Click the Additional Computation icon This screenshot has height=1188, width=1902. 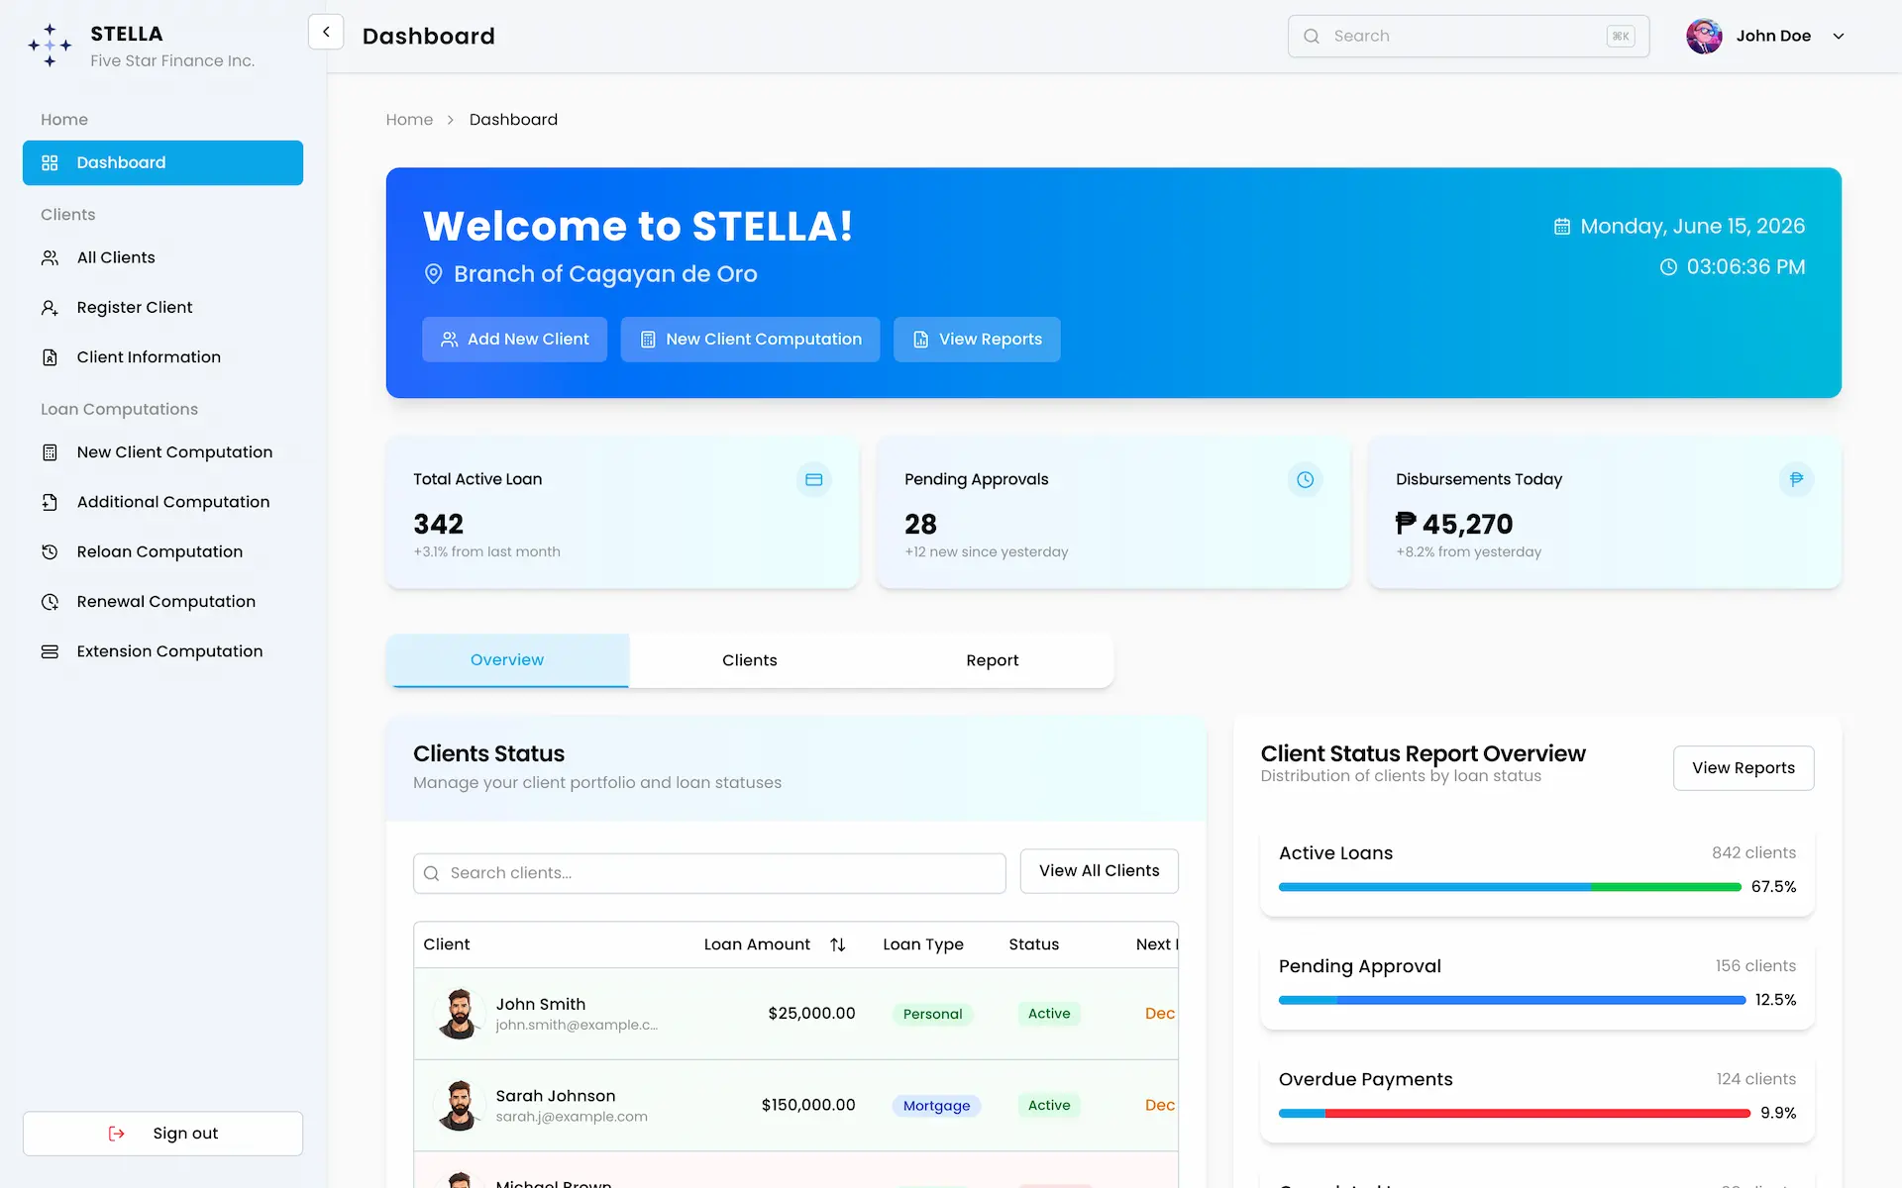50,502
